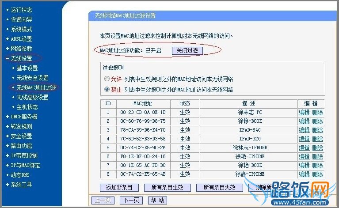Click 编辑 for 徐静-IPHONE entry
Viewport: 339px width, 208px height.
(x=304, y=174)
